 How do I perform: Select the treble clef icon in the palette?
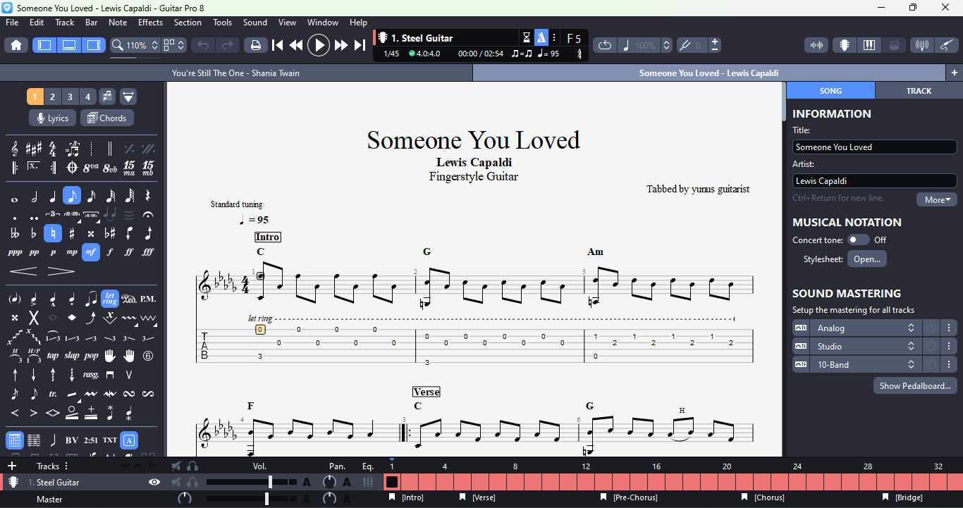point(15,149)
